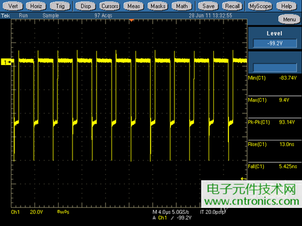Click the Ch1 scale label
This screenshot has width=302, height=226.
(15, 212)
